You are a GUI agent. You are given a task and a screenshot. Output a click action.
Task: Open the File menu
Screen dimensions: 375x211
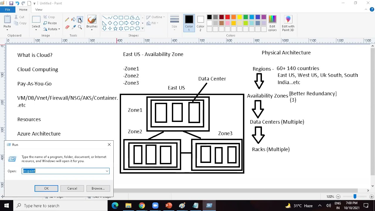8,10
